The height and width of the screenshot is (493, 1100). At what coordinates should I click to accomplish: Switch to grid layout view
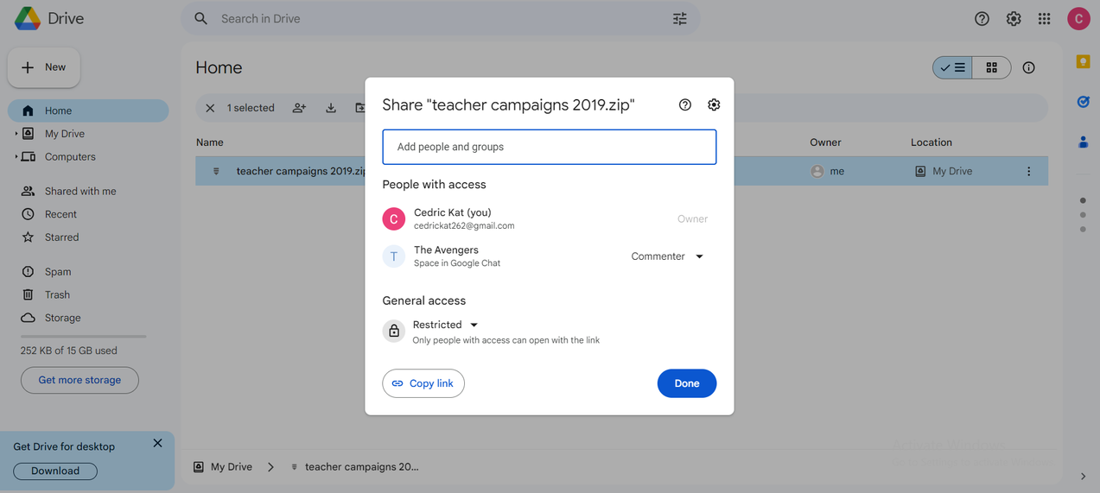[992, 67]
